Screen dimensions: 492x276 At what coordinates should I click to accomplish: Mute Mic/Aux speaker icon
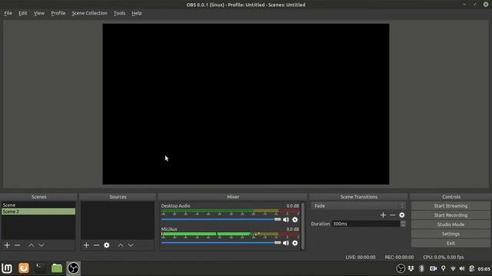pyautogui.click(x=286, y=243)
